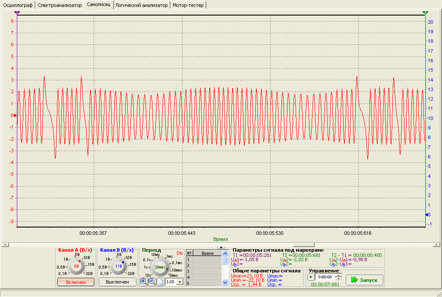Viewport: 442px width, 297px height.
Task: Click row 1 in the time table
Action: pyautogui.click(x=204, y=259)
